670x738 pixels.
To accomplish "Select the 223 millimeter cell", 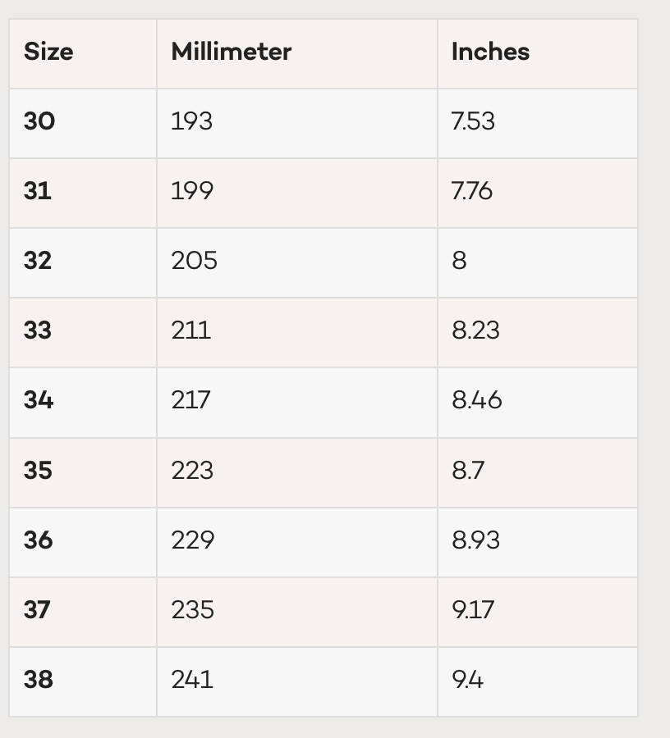I will pos(192,471).
